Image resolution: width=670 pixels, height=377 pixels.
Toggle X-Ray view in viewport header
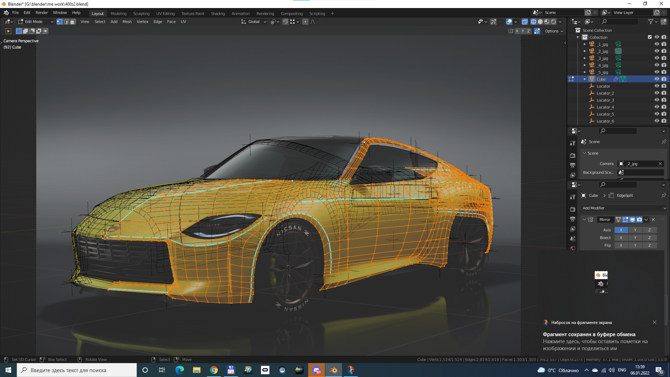(x=524, y=22)
